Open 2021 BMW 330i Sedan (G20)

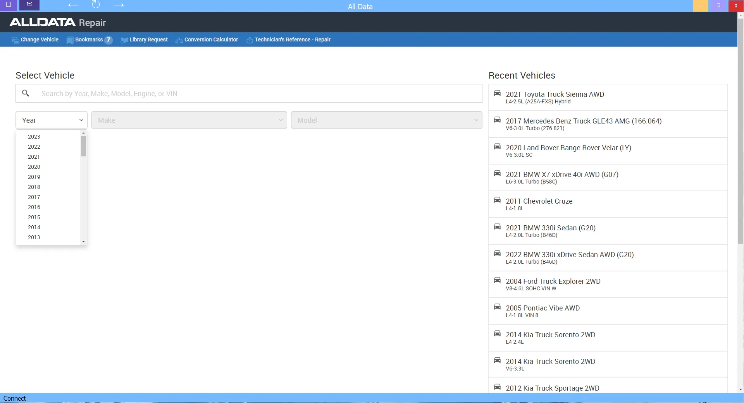coord(608,231)
